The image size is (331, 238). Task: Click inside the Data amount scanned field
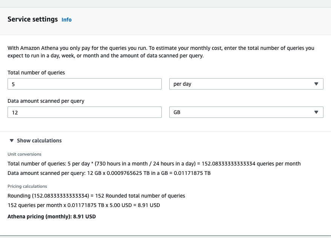tap(84, 112)
